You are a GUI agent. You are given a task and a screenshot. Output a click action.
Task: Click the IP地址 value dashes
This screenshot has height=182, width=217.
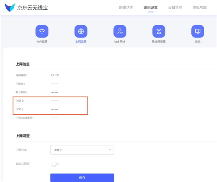[55, 84]
